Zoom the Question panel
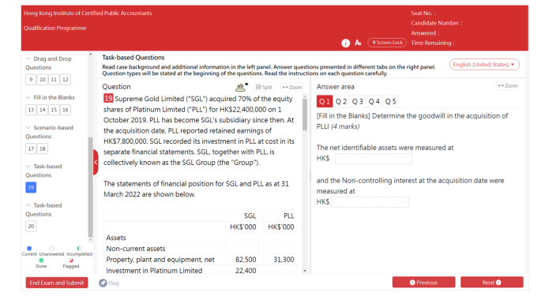 coord(292,87)
